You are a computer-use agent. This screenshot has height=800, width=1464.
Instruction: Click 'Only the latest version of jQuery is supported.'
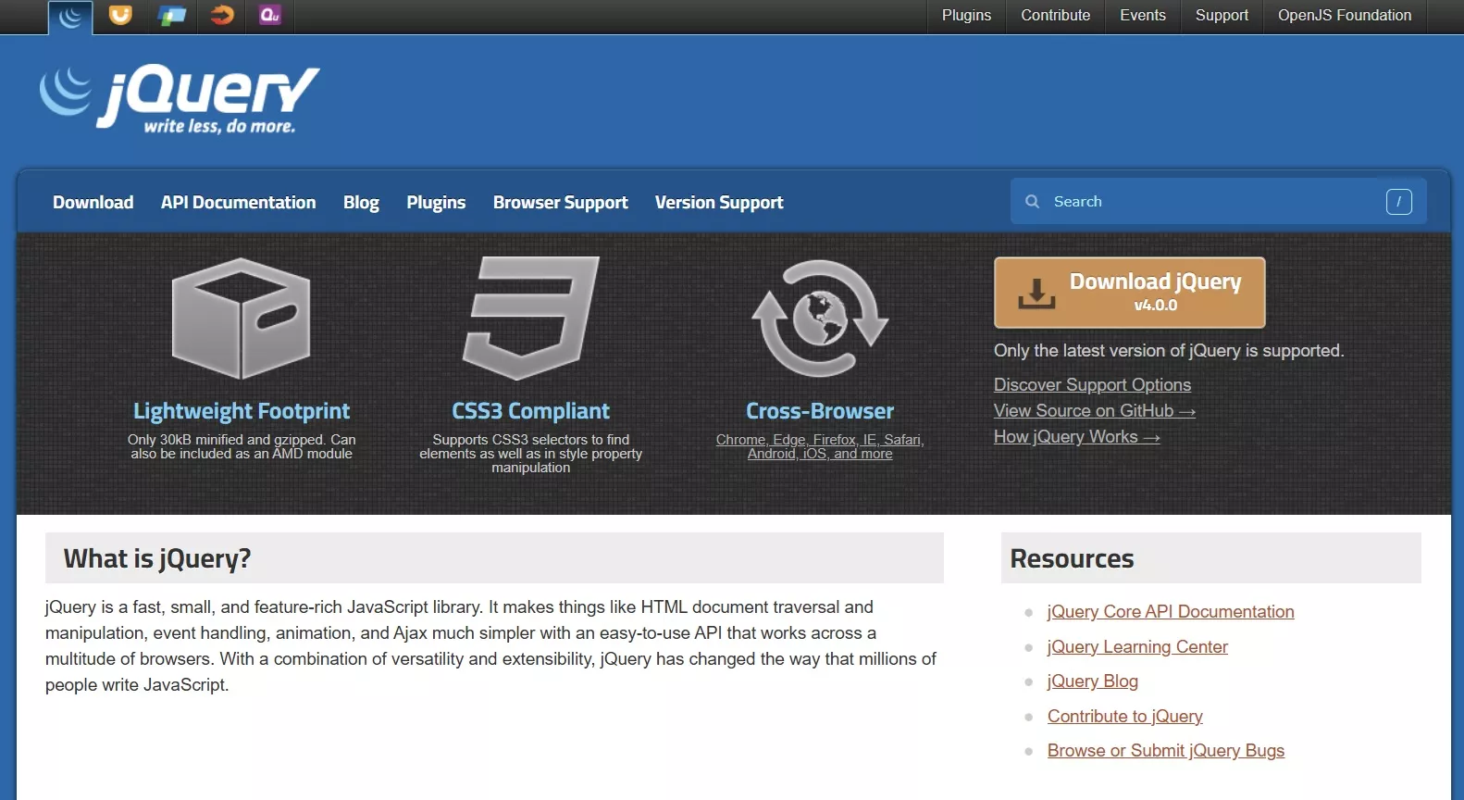click(1169, 351)
